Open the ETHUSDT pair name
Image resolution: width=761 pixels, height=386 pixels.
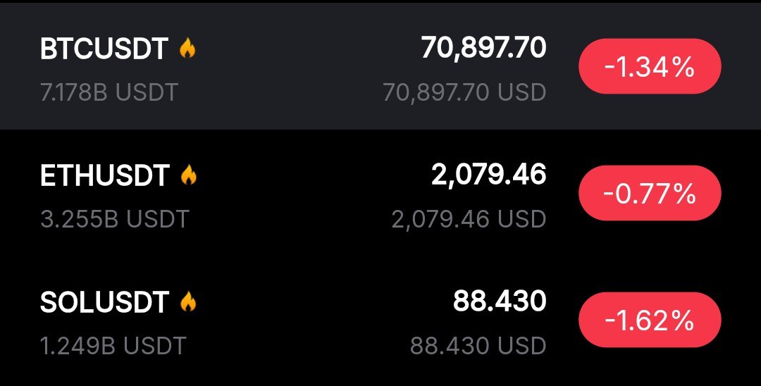[x=105, y=176]
